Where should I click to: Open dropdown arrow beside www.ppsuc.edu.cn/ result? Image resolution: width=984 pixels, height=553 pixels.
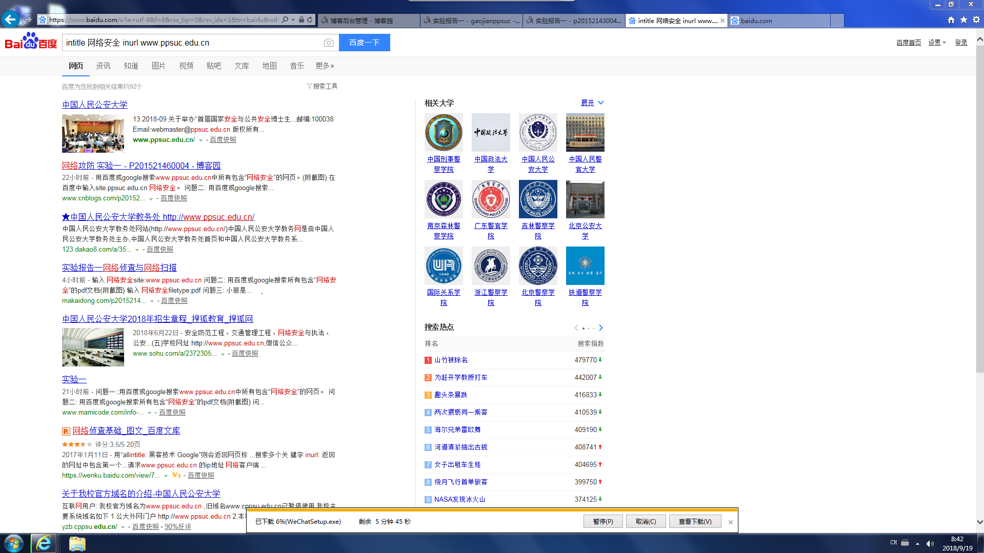tap(201, 140)
